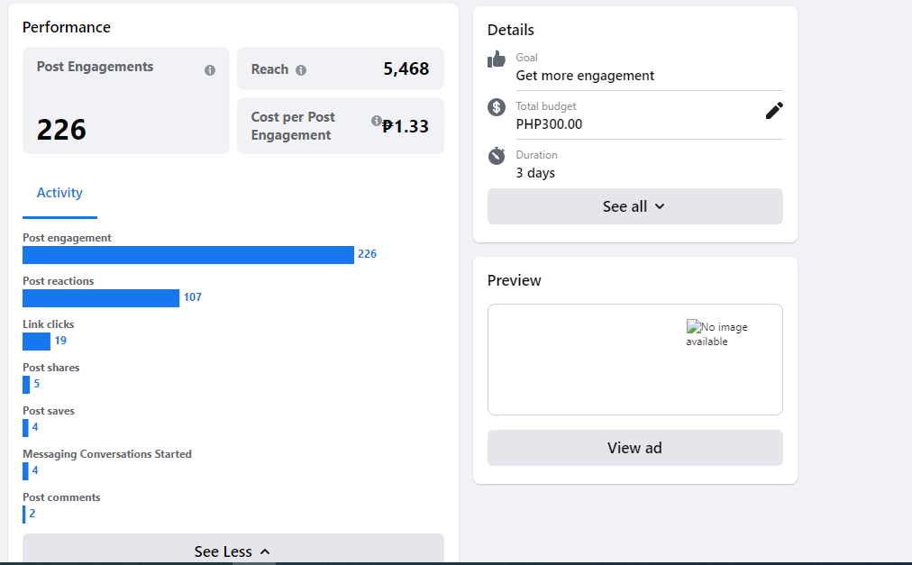Image resolution: width=912 pixels, height=565 pixels.
Task: Click the PHP300.00 total budget text
Action: [x=549, y=124]
